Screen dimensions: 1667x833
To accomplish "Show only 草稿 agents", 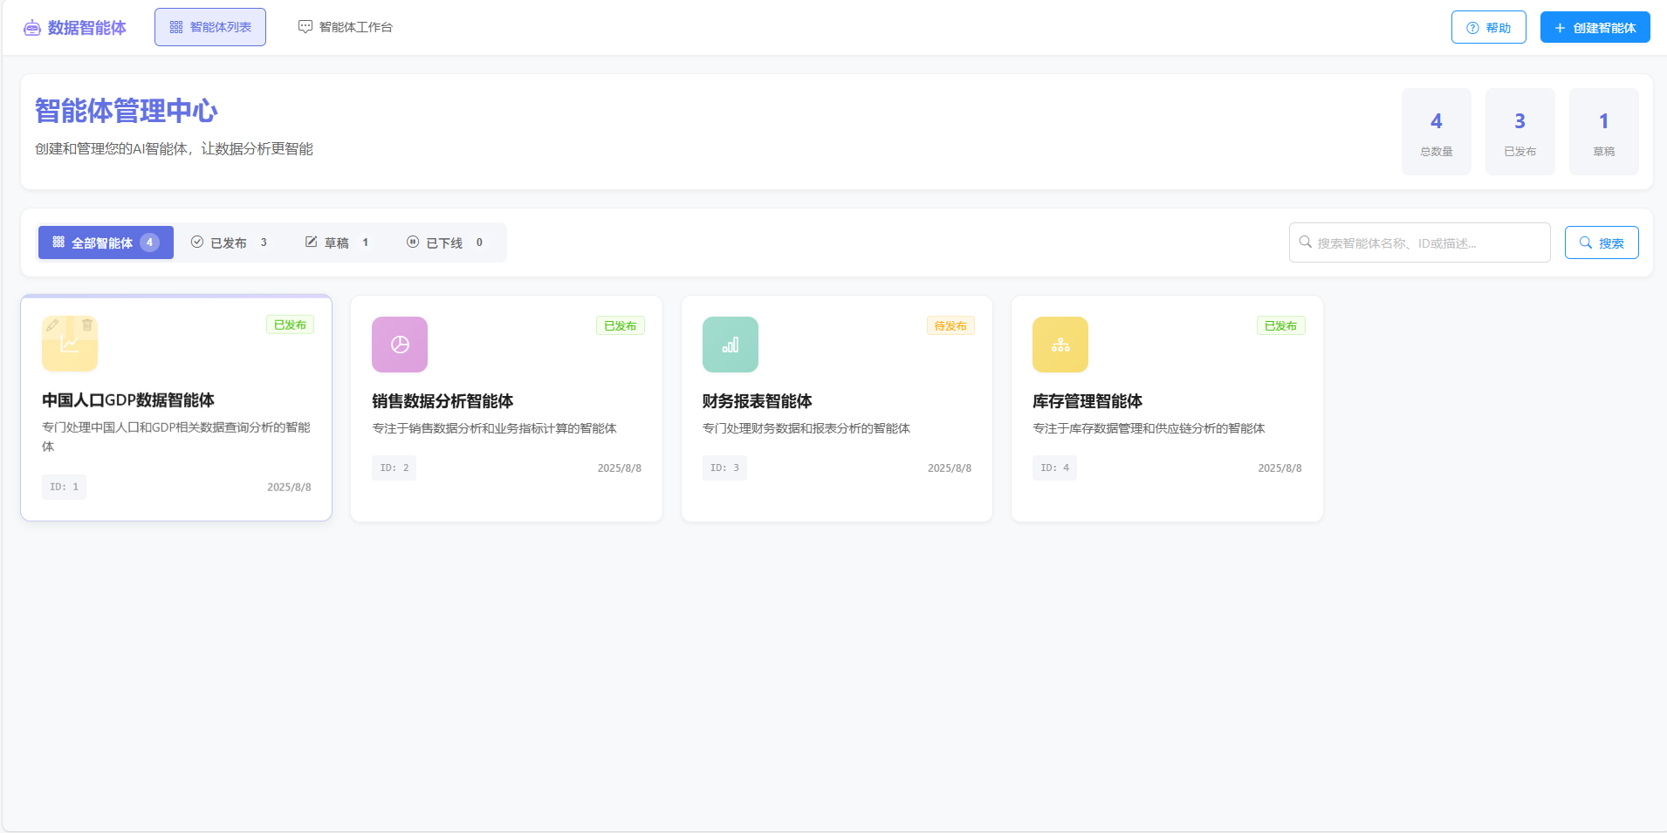I will [x=337, y=242].
